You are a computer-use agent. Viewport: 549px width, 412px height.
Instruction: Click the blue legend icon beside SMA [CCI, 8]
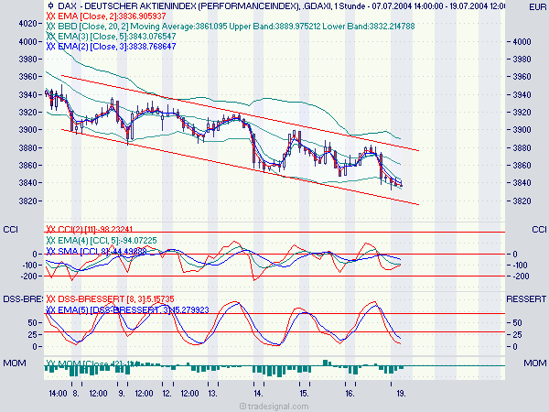(x=50, y=252)
